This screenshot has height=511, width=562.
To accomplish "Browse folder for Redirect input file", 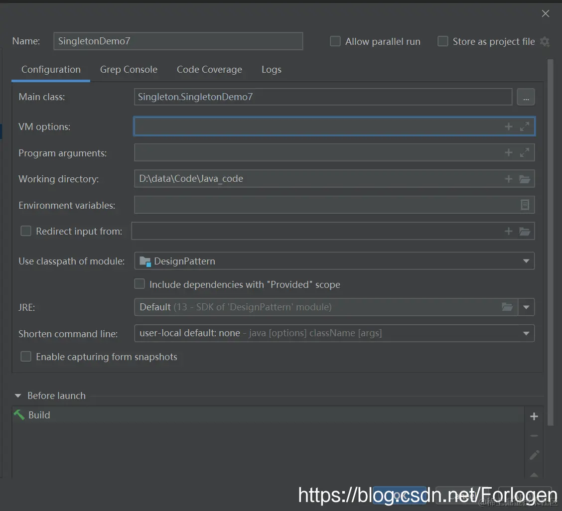I will 524,231.
